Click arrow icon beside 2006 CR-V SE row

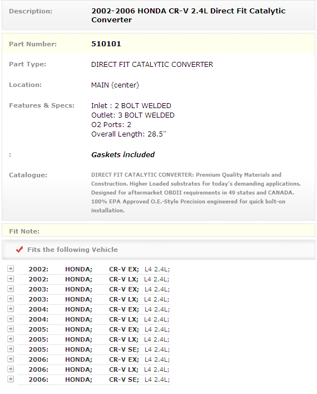point(11,379)
